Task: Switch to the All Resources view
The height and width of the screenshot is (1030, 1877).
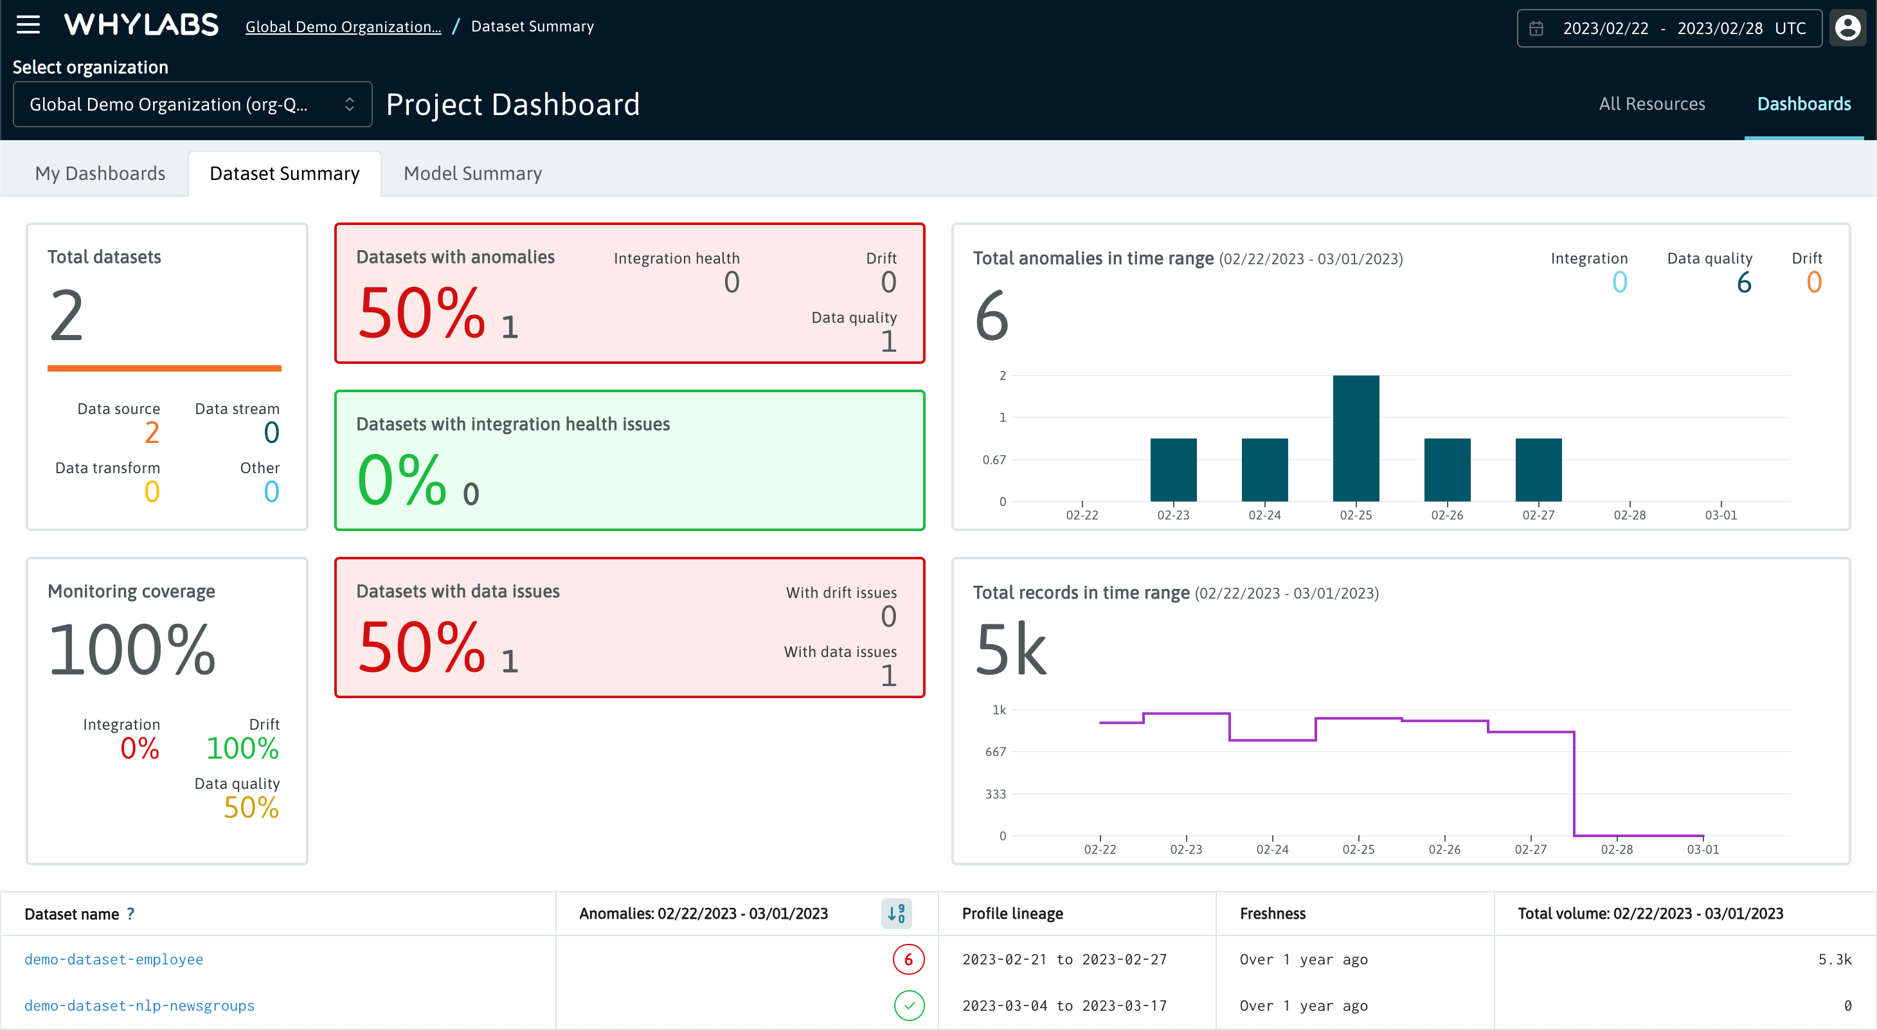Action: click(x=1652, y=104)
